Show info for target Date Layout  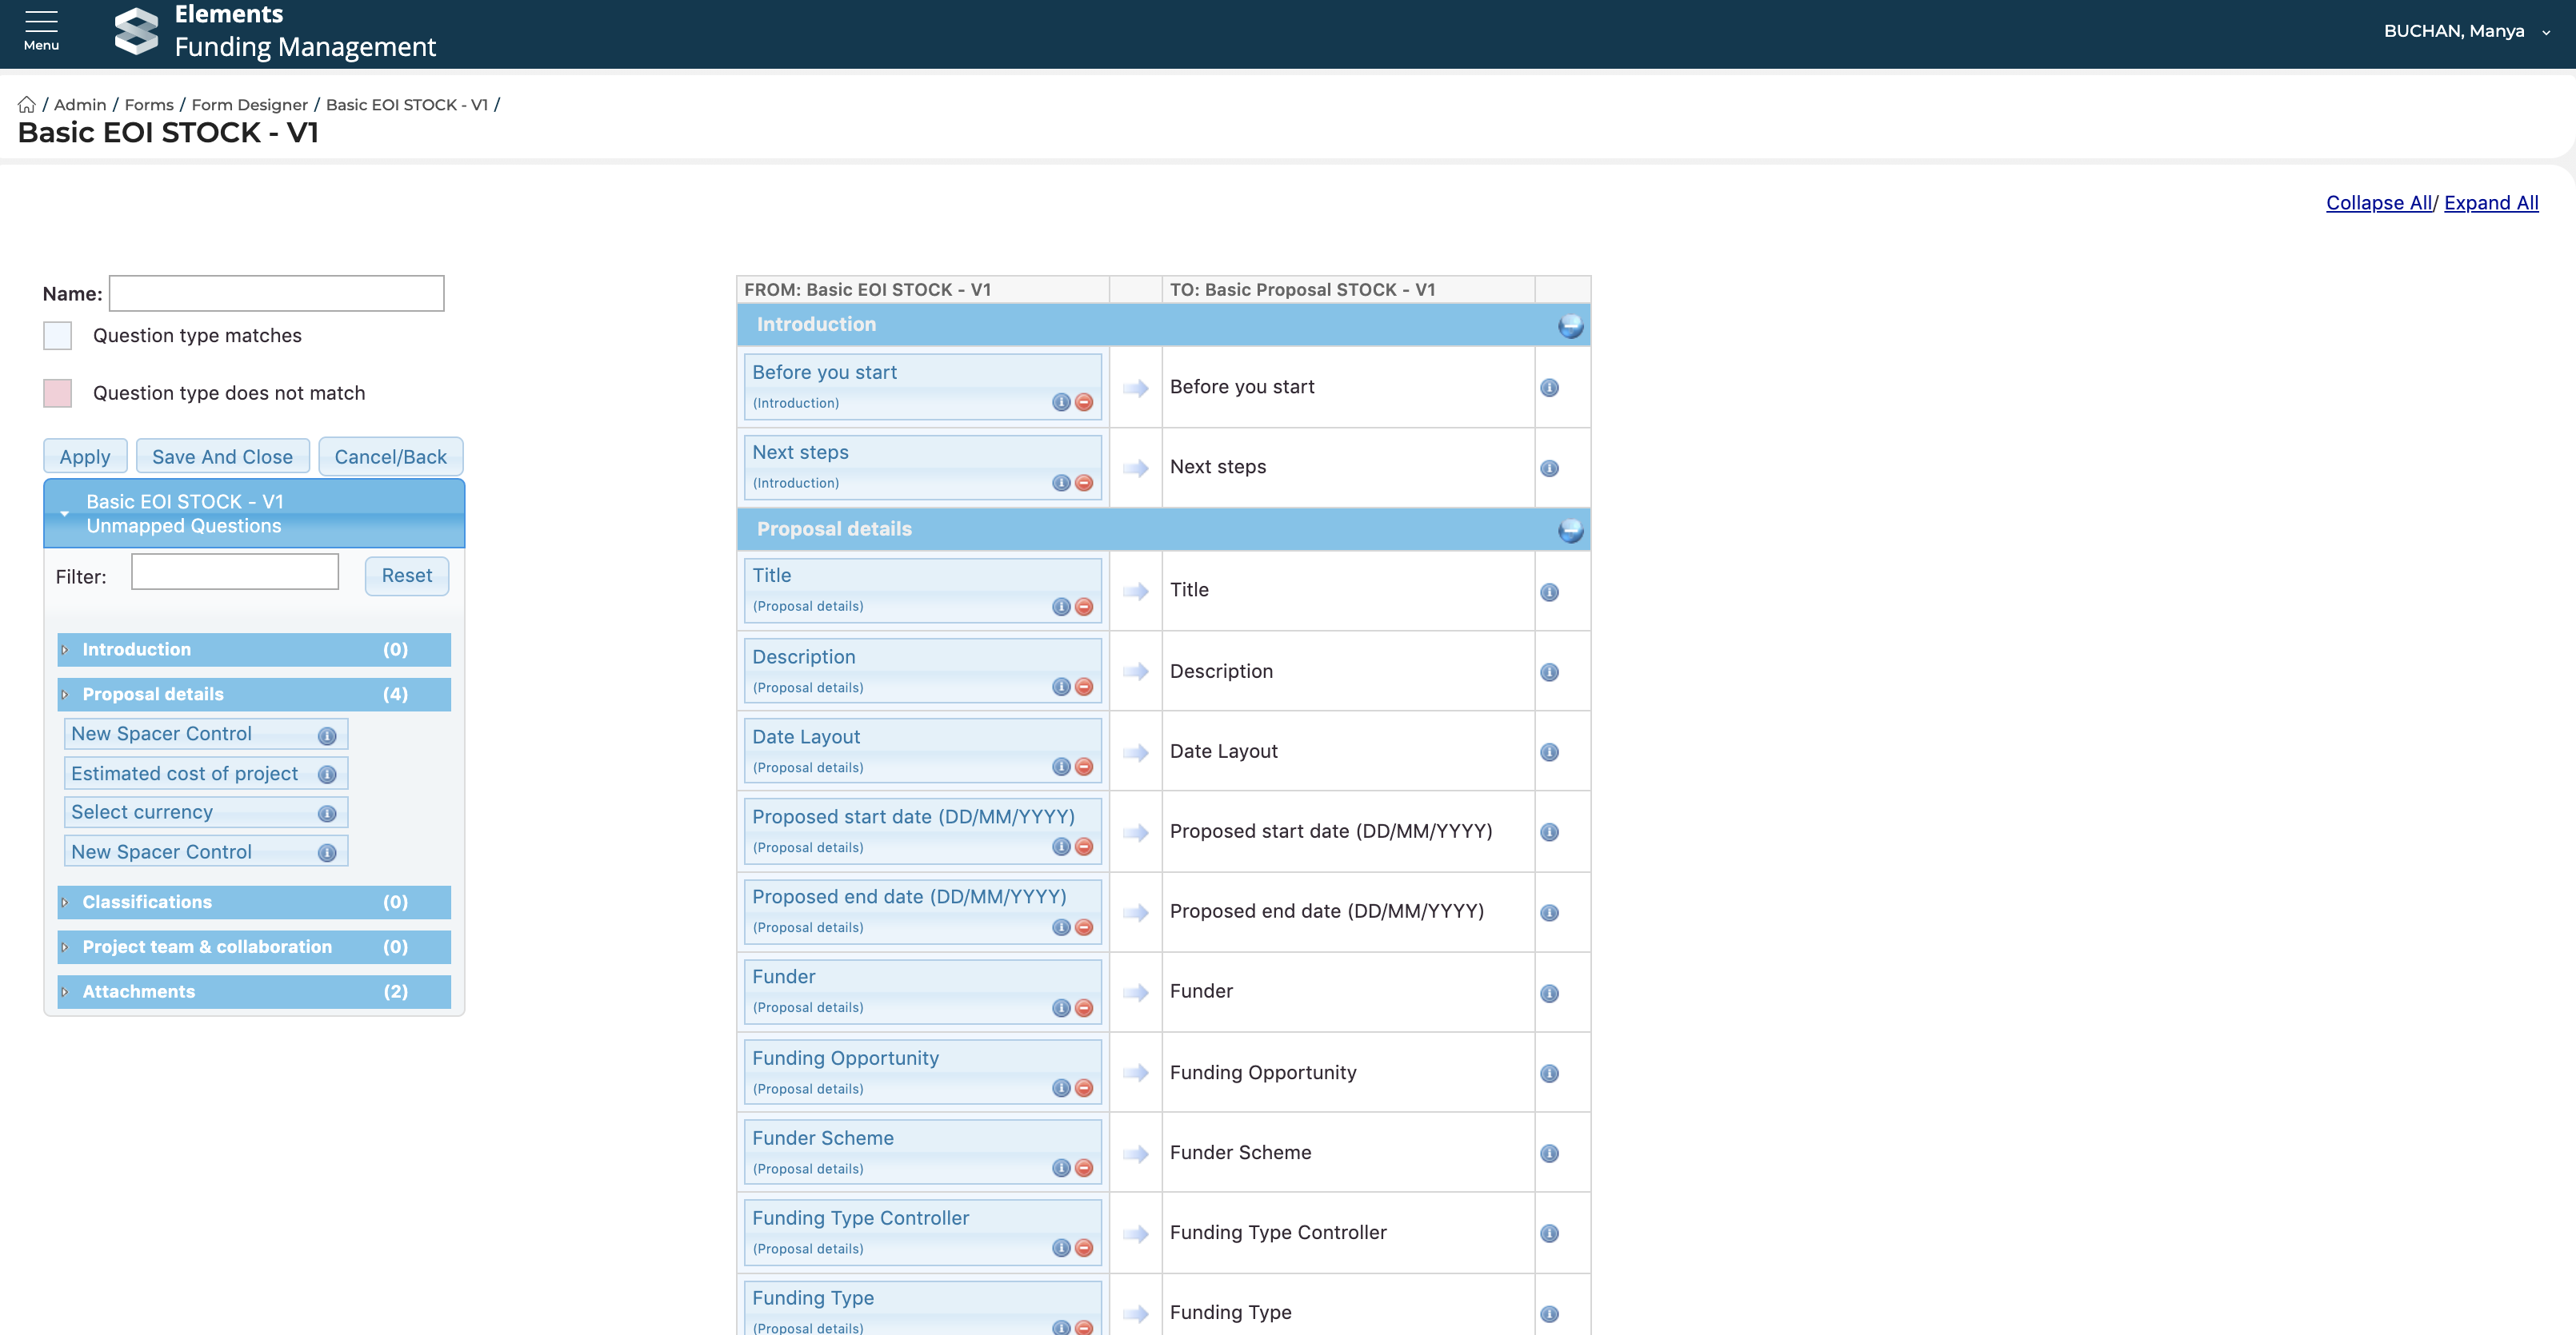1549,752
